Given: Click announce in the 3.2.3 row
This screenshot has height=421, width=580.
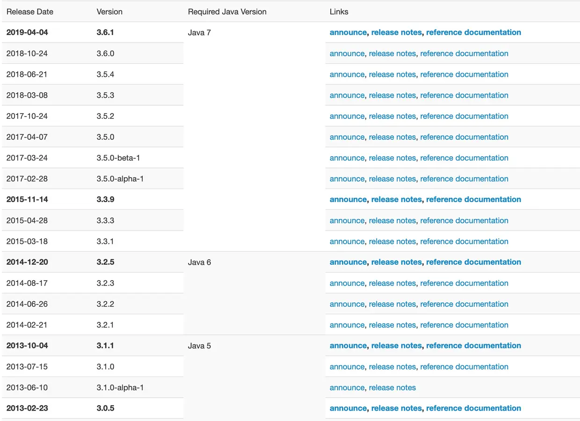Looking at the screenshot, I should [x=347, y=283].
